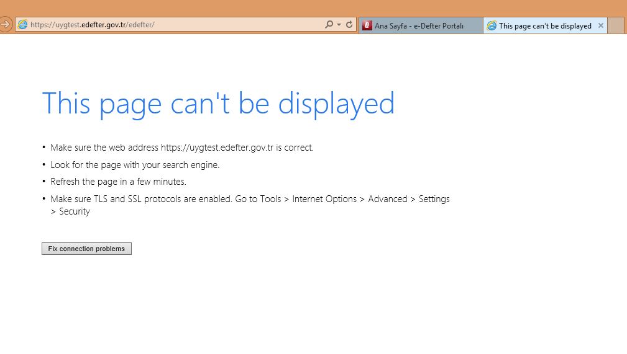Open a new tab with the blank tab button
This screenshot has width=627, height=354.
pyautogui.click(x=615, y=26)
